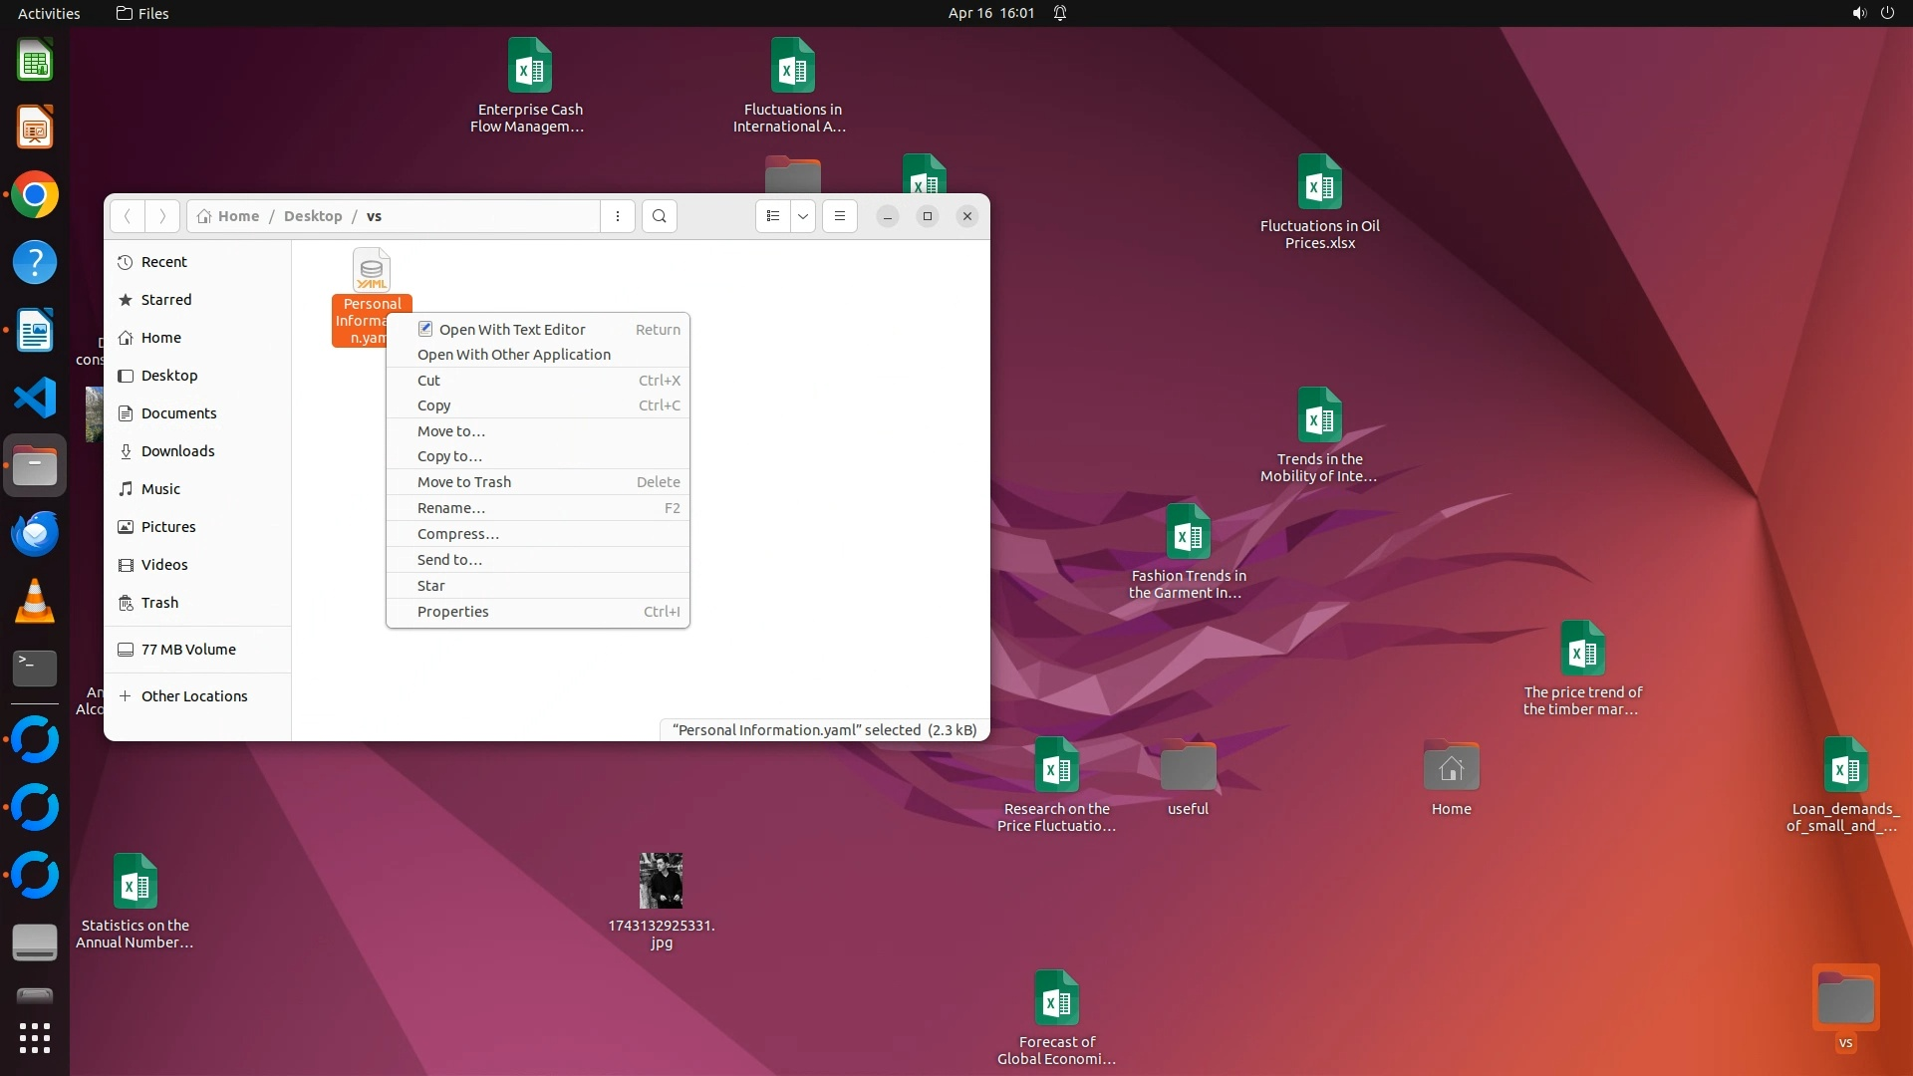Open the system volume indicator
Screen dimensions: 1913x1076
1859,13
